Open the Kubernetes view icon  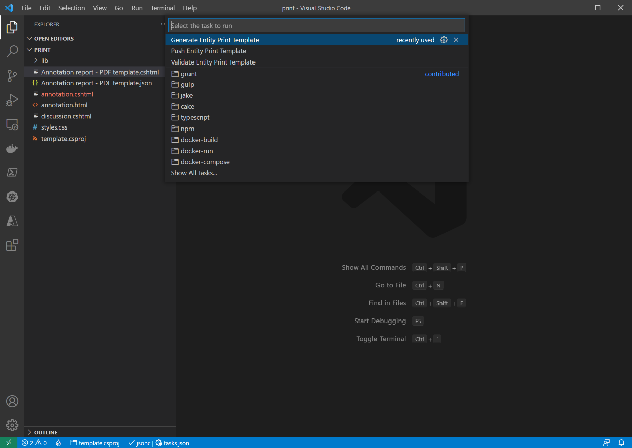(x=12, y=197)
